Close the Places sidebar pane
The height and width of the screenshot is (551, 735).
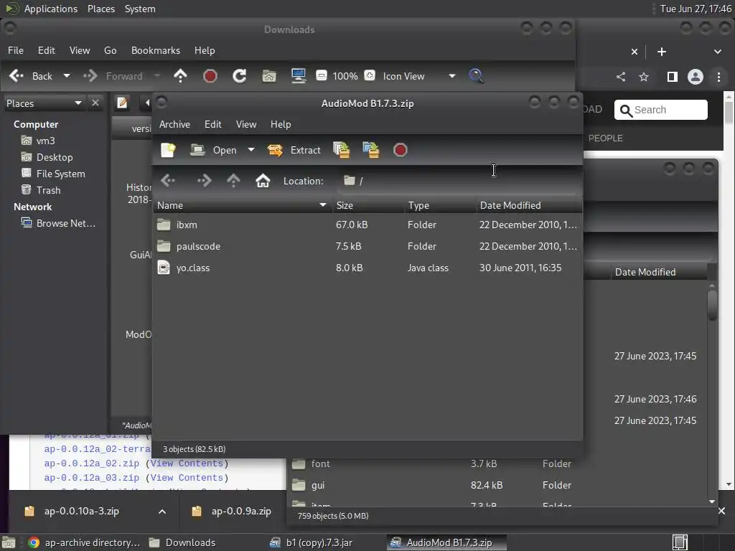pos(95,103)
